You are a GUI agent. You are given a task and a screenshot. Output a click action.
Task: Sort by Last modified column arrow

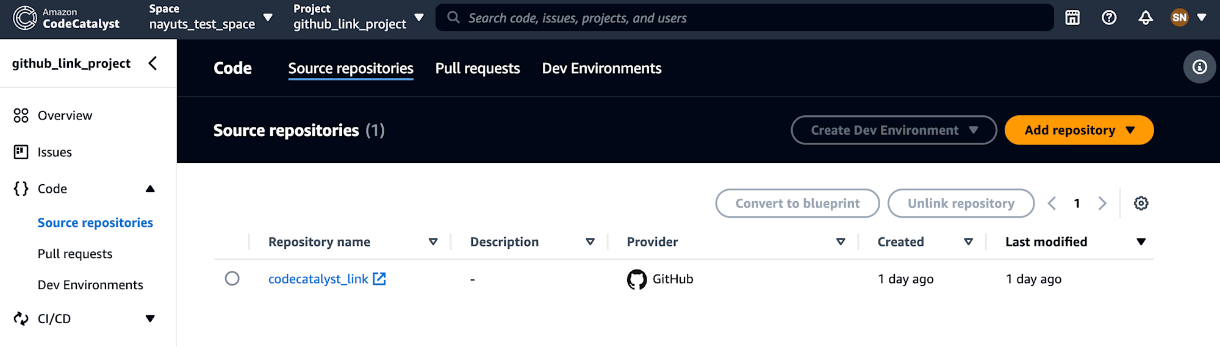pyautogui.click(x=1141, y=242)
